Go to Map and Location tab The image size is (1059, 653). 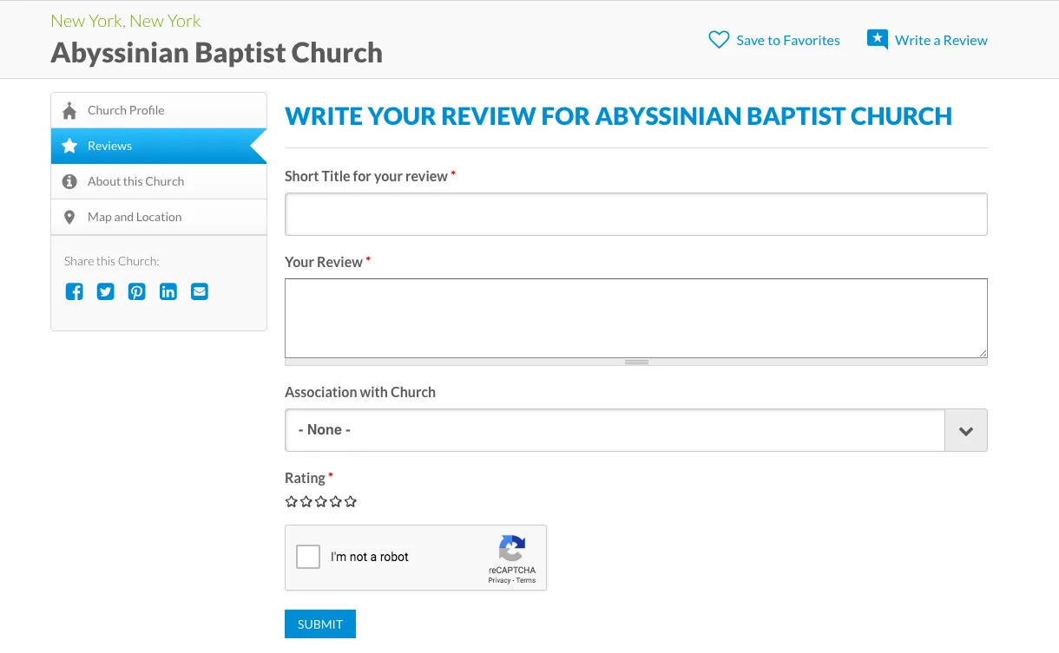(x=159, y=217)
